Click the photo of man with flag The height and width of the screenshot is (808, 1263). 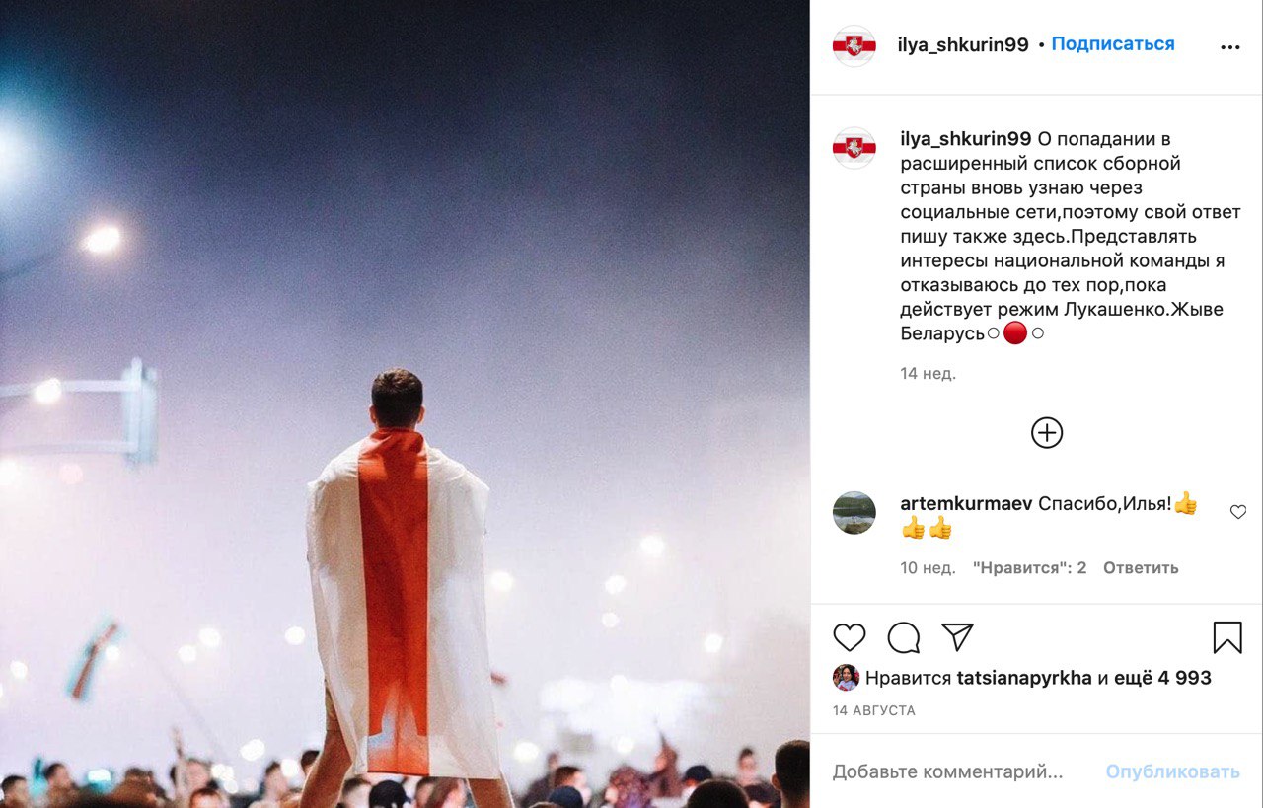pyautogui.click(x=405, y=404)
